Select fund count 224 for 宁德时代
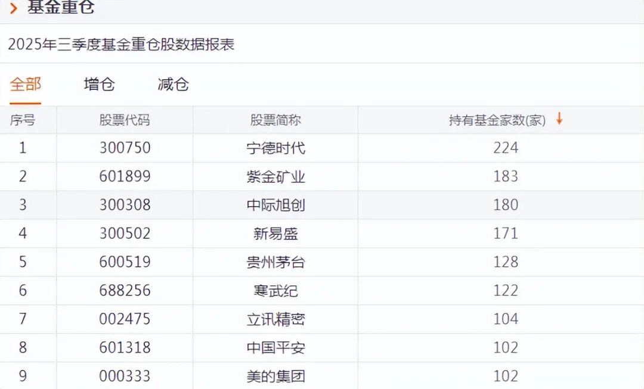Image resolution: width=644 pixels, height=389 pixels. click(506, 148)
